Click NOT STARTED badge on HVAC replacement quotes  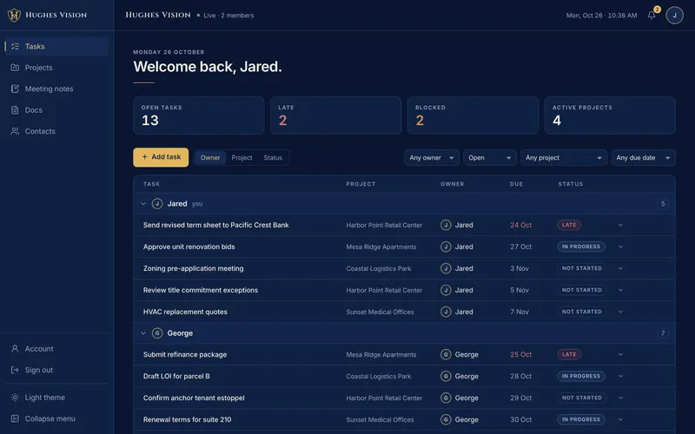point(582,312)
